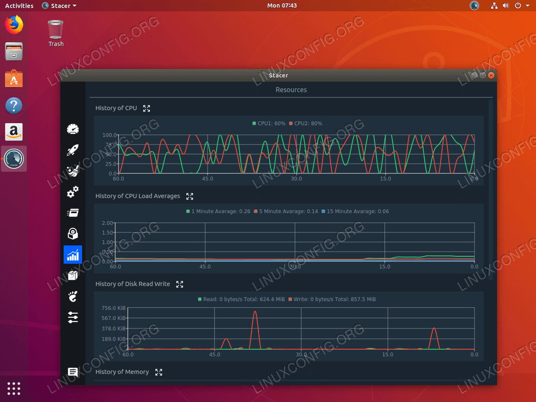Screen dimensions: 536x402
Task: Open the clock calendar showing Mon 07:43
Action: [282, 6]
